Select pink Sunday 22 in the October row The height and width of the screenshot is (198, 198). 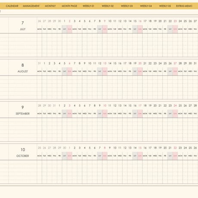click(175, 148)
